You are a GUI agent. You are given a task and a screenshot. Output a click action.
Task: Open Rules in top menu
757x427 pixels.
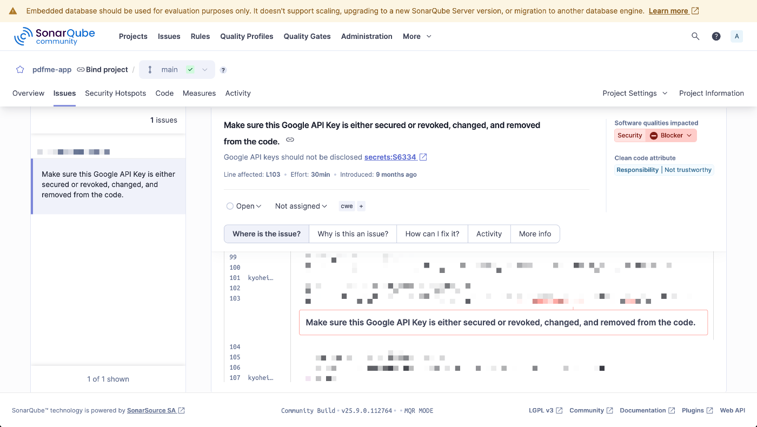click(x=200, y=36)
